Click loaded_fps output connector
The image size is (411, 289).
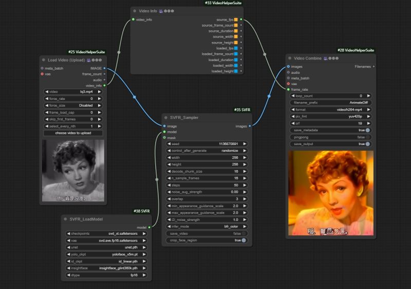tap(241, 48)
